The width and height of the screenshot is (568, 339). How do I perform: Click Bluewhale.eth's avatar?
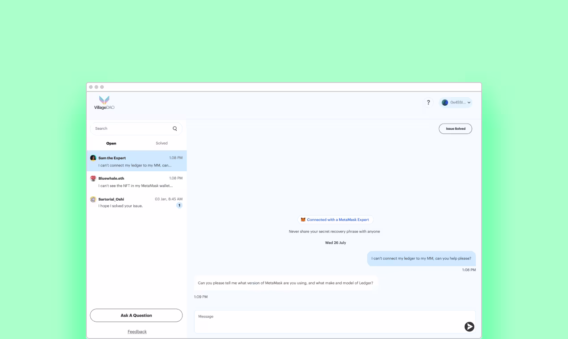[x=93, y=178]
